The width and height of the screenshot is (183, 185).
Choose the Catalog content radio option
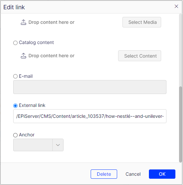[x=15, y=43]
